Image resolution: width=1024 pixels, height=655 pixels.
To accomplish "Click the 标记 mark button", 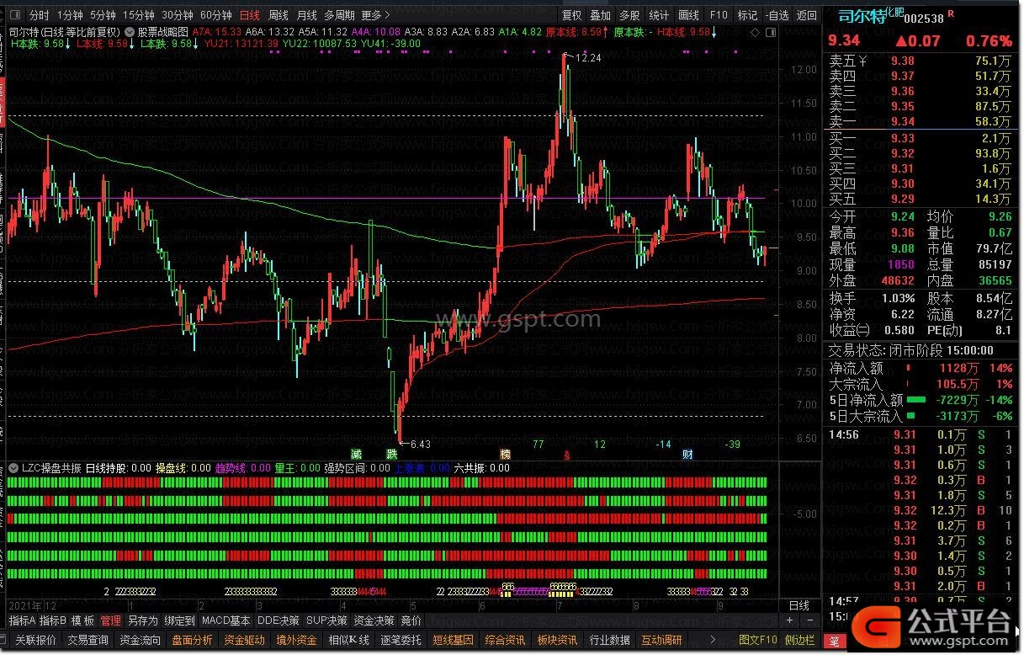I will [x=747, y=15].
